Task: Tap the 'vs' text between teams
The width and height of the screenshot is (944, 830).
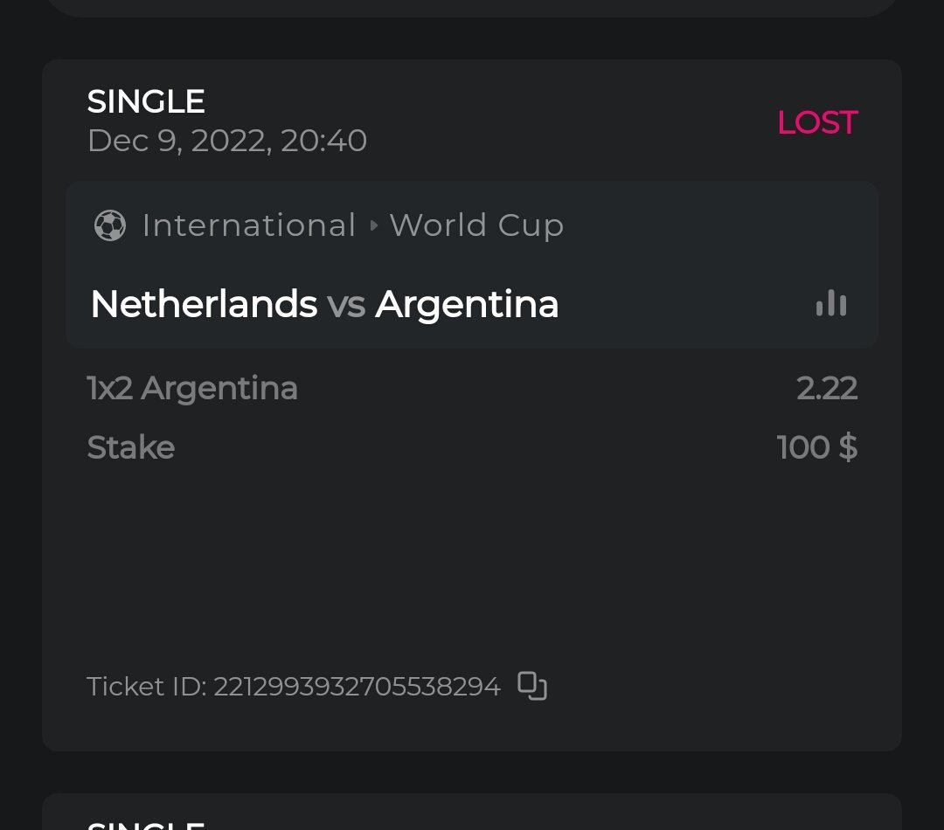Action: click(x=346, y=305)
